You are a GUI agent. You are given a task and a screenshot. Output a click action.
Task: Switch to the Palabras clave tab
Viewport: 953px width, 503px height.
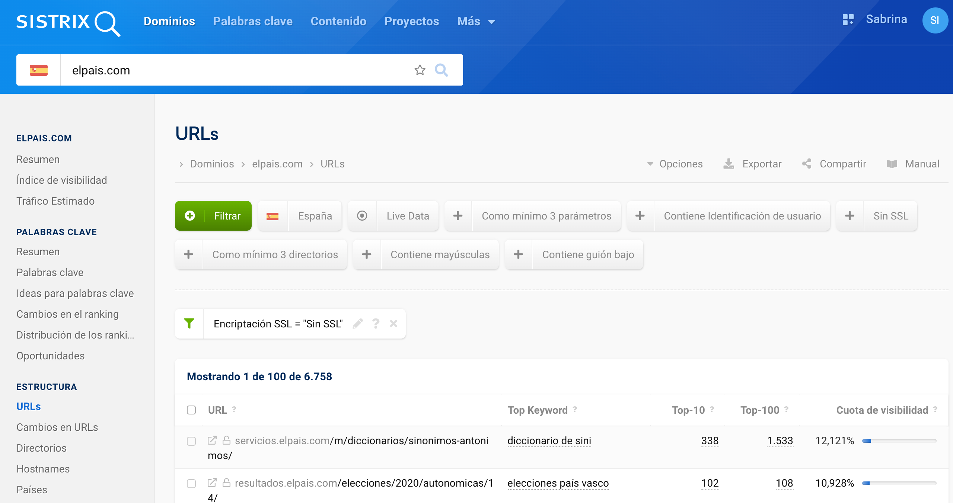[253, 22]
